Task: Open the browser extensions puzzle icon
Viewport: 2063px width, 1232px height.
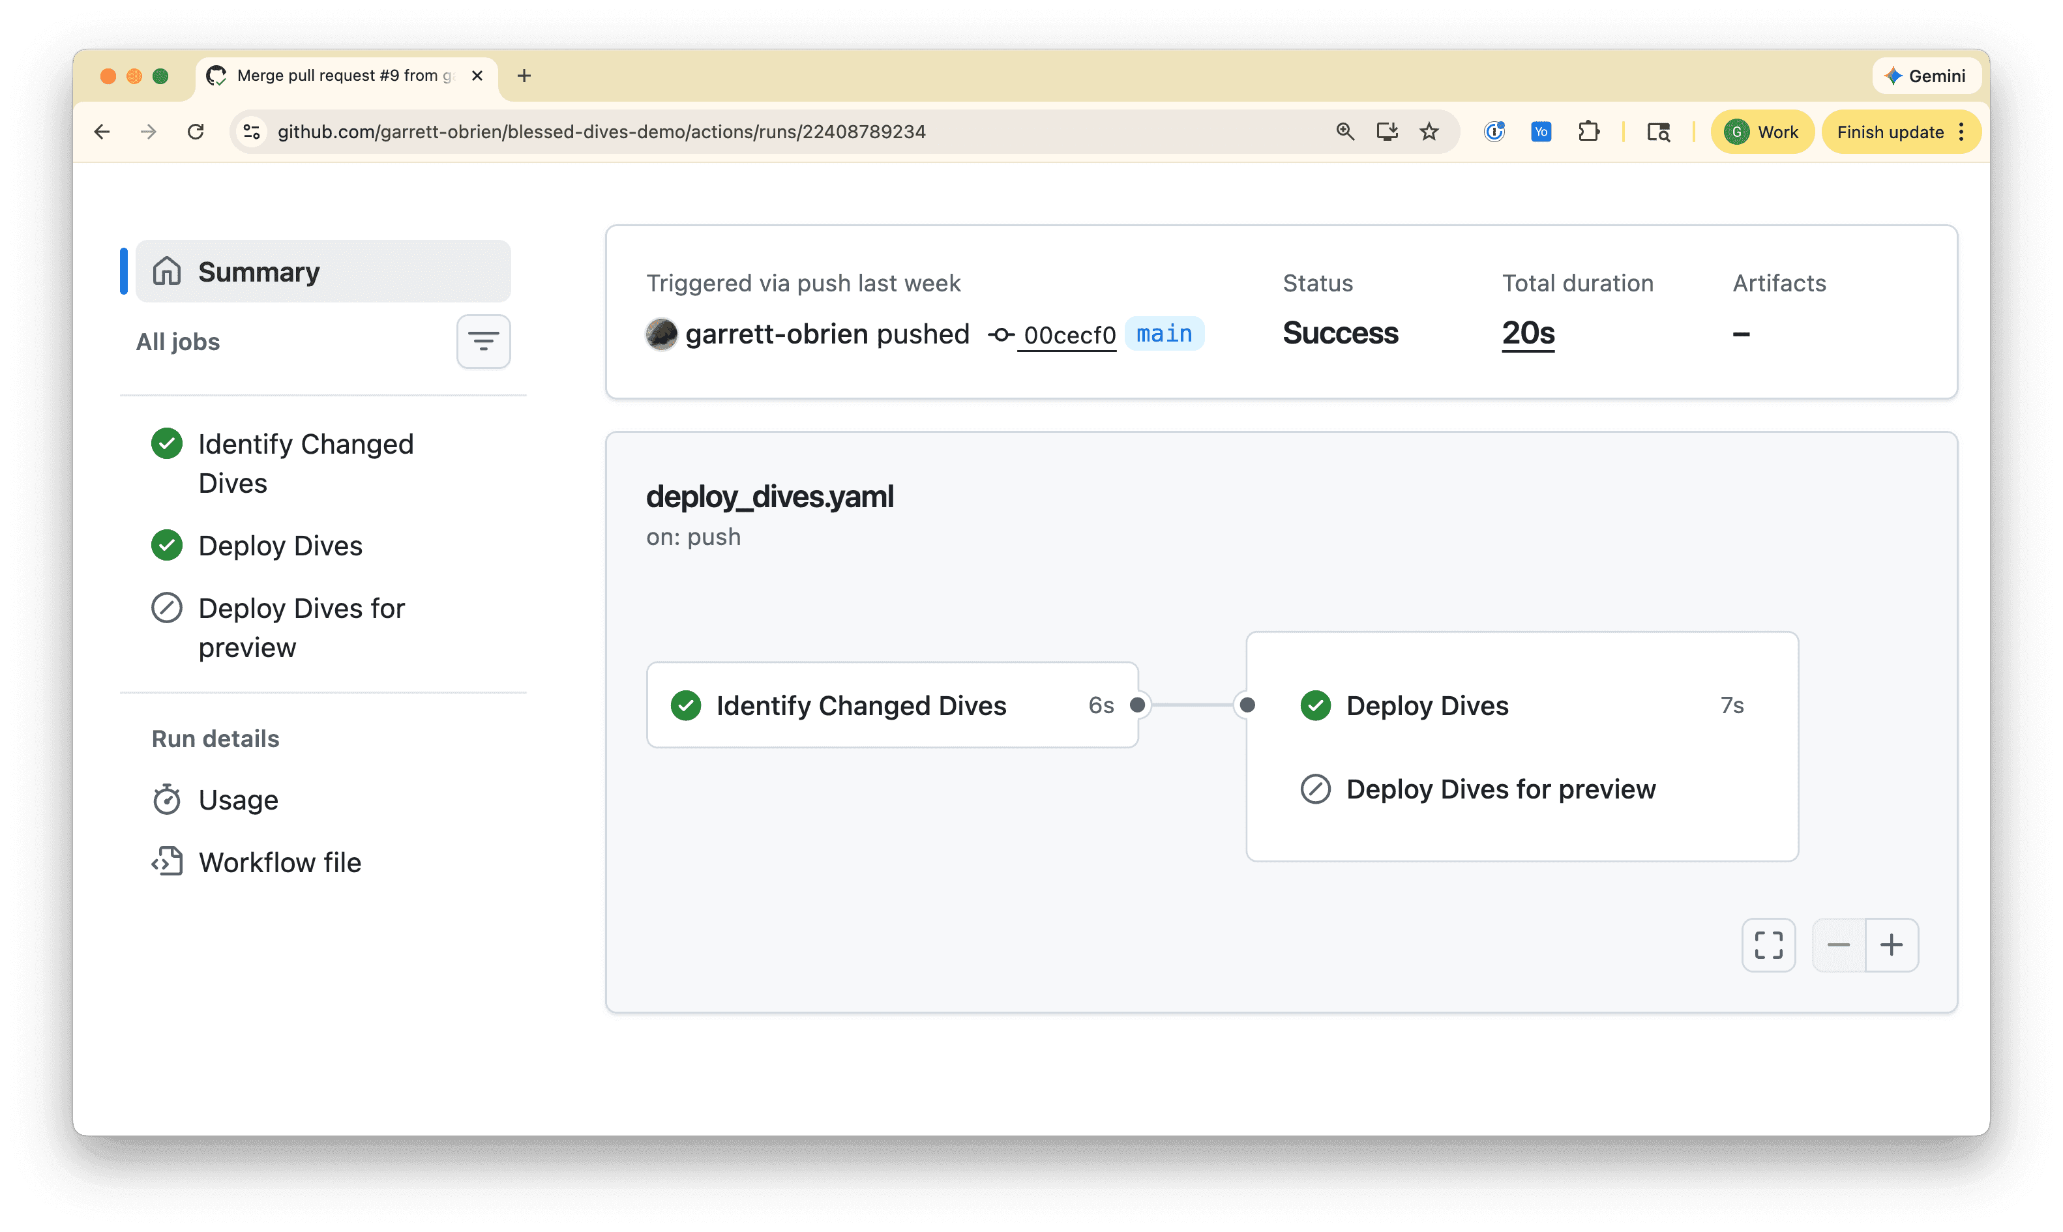Action: pos(1589,131)
